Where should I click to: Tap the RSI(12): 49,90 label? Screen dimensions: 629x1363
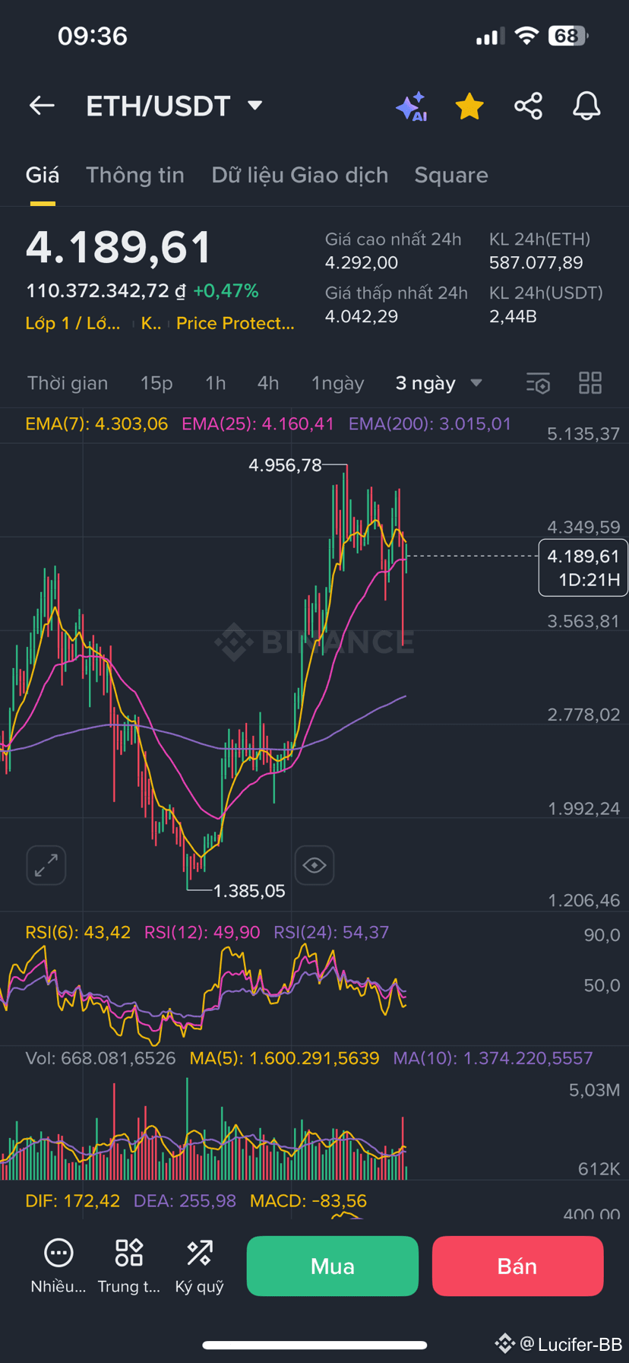202,932
